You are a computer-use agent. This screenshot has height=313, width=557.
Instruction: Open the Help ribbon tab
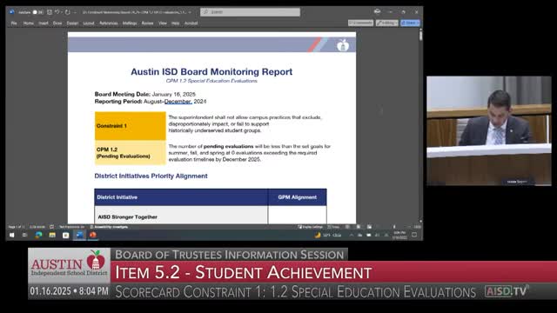click(176, 23)
